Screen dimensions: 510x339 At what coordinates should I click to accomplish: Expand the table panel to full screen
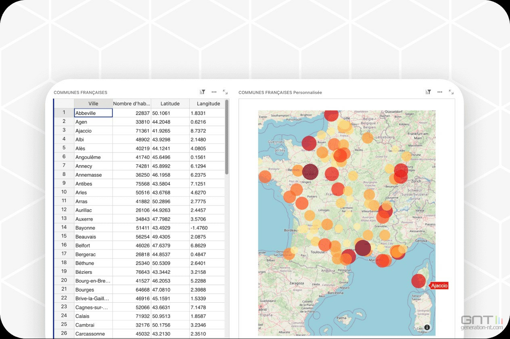pyautogui.click(x=225, y=92)
